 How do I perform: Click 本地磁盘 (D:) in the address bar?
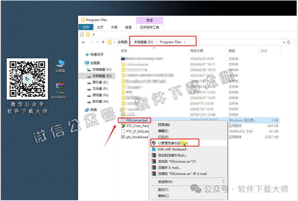(143, 42)
